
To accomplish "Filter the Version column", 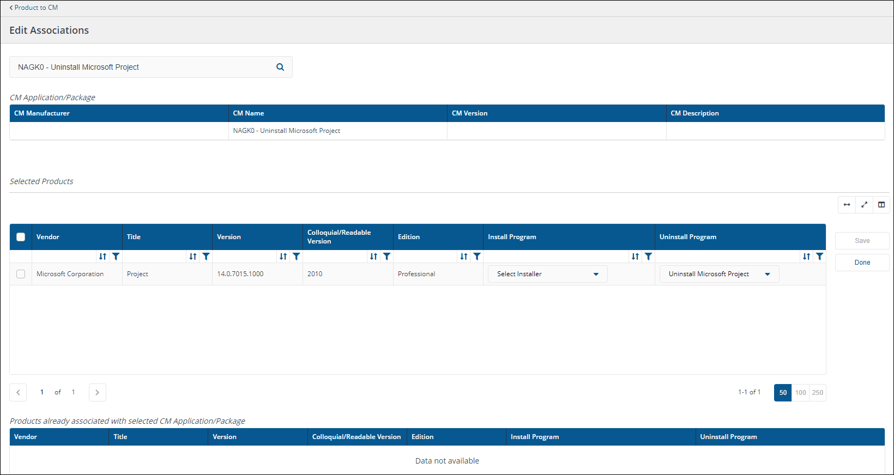I will pos(296,257).
